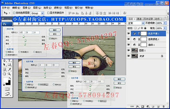
Task: Align bottom edges of layers
Action: tap(77, 13)
